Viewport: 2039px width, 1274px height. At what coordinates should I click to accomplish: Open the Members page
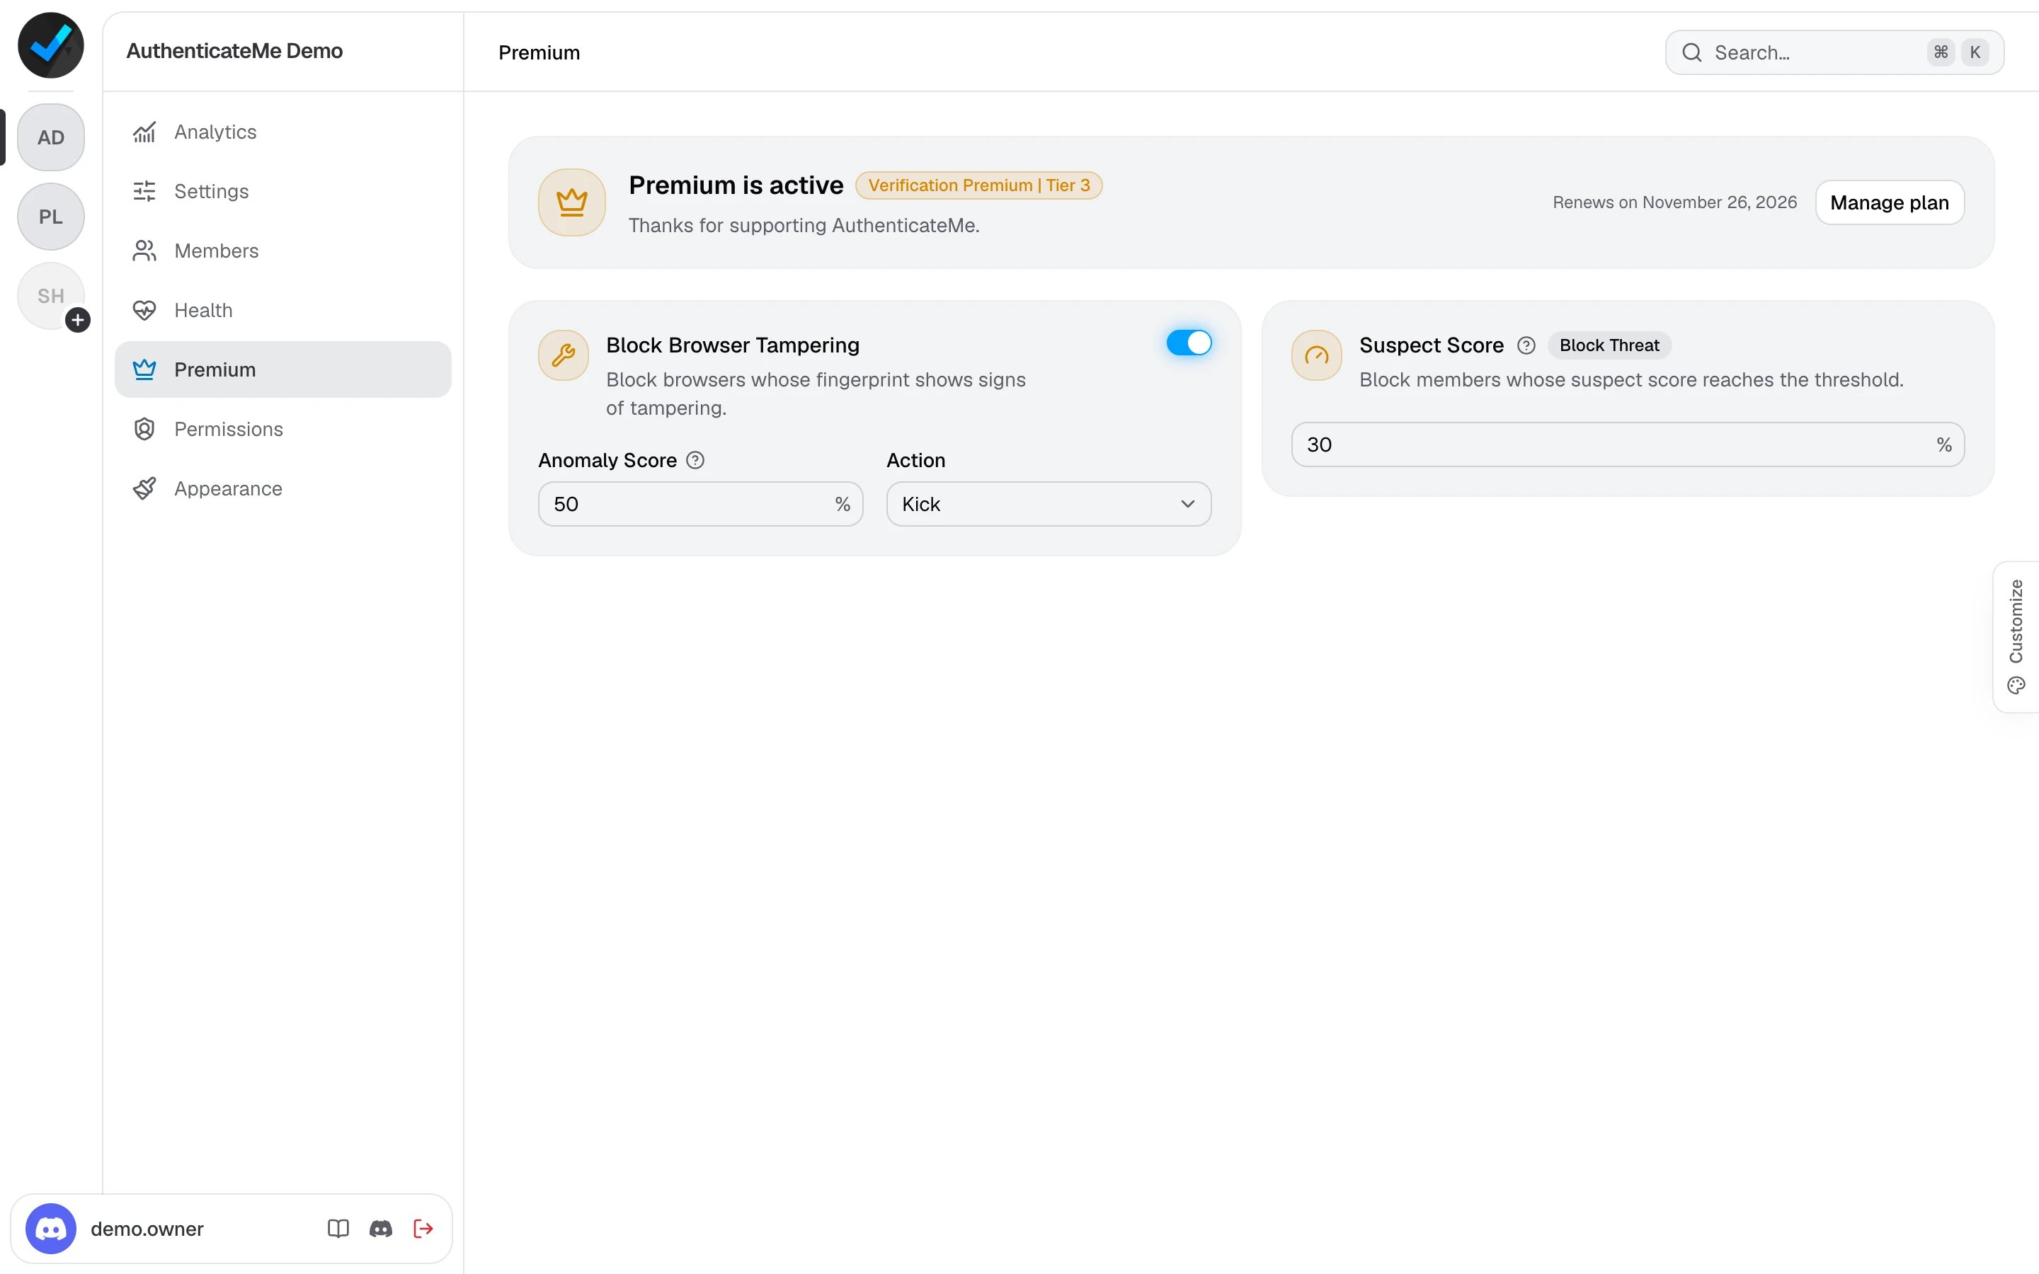coord(283,251)
